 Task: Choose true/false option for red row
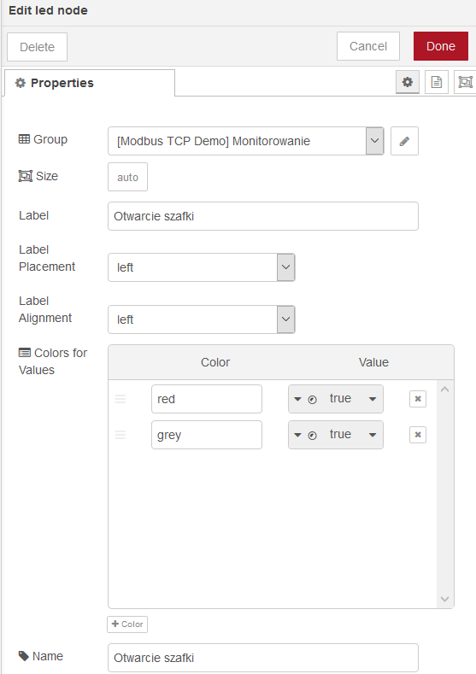pyautogui.click(x=353, y=399)
